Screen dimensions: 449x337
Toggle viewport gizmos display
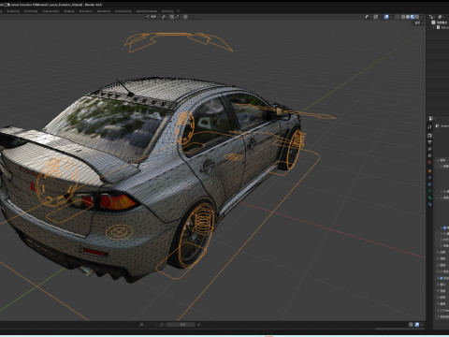coord(376,17)
